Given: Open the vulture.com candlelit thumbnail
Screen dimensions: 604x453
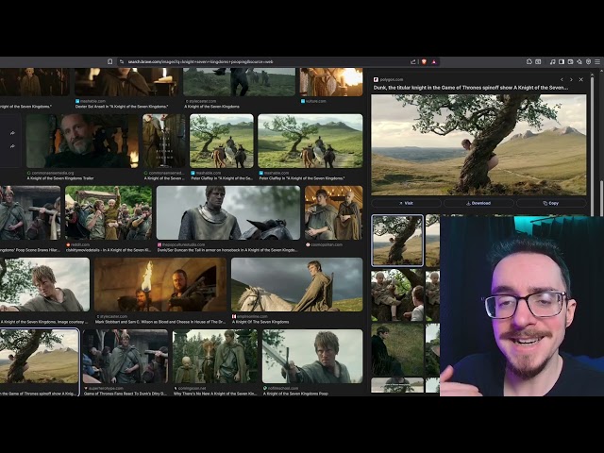Looking at the screenshot, I should pyautogui.click(x=331, y=82).
